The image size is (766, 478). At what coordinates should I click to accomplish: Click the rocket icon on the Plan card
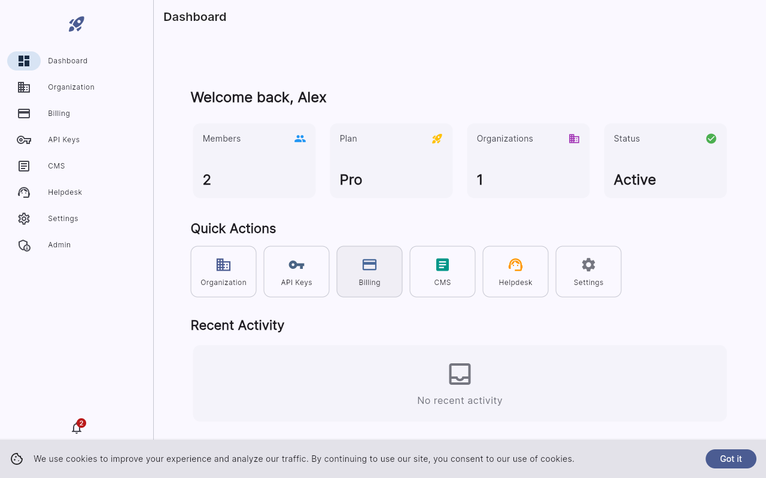click(x=437, y=138)
